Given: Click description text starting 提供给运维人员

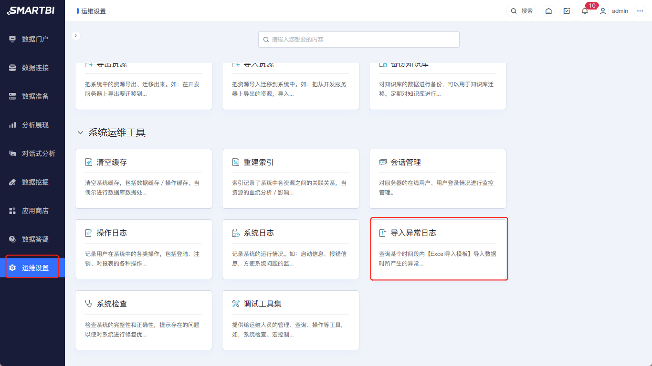Looking at the screenshot, I should tap(288, 330).
